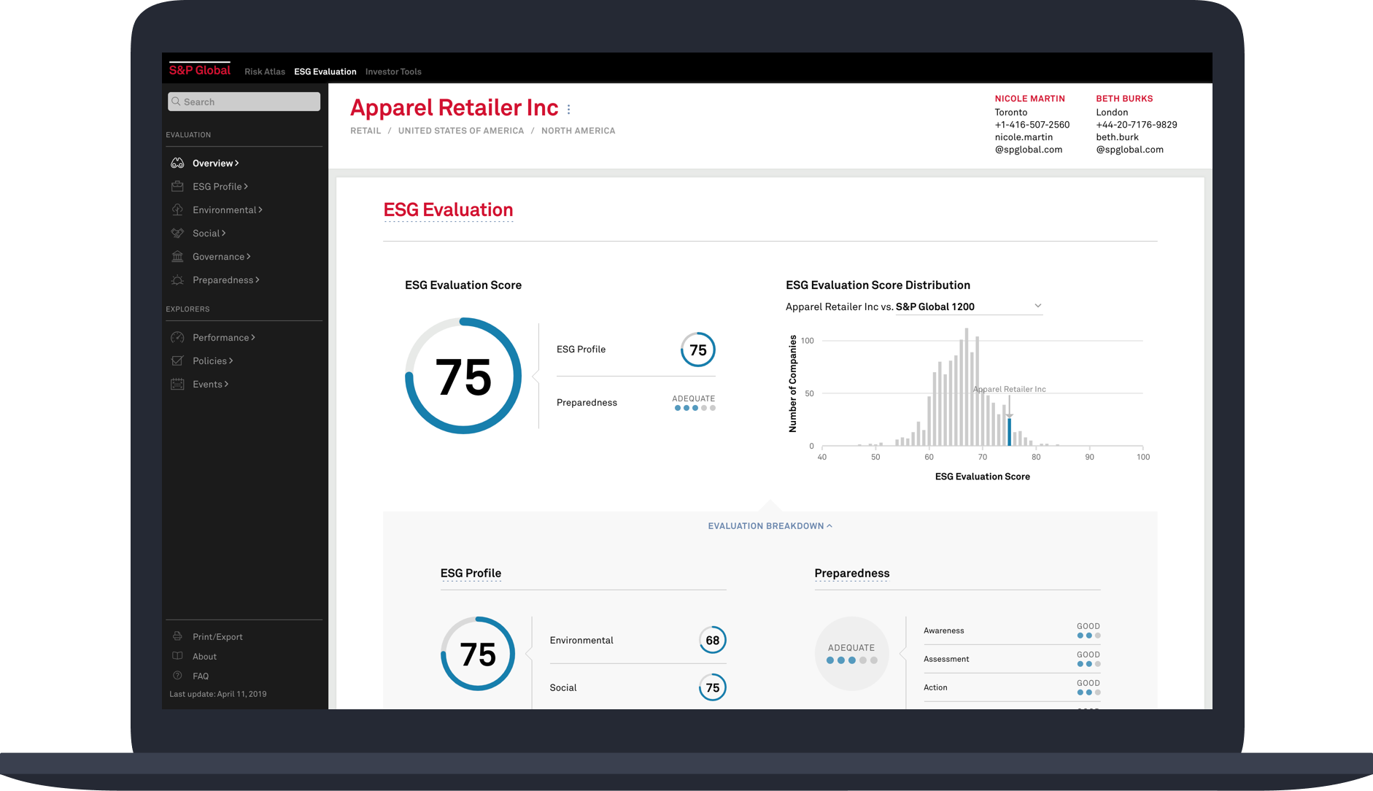
Task: Click nicole.martin email address
Action: coord(1029,143)
